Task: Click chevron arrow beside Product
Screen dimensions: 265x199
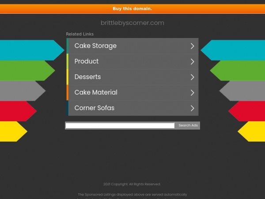Action: [x=192, y=61]
